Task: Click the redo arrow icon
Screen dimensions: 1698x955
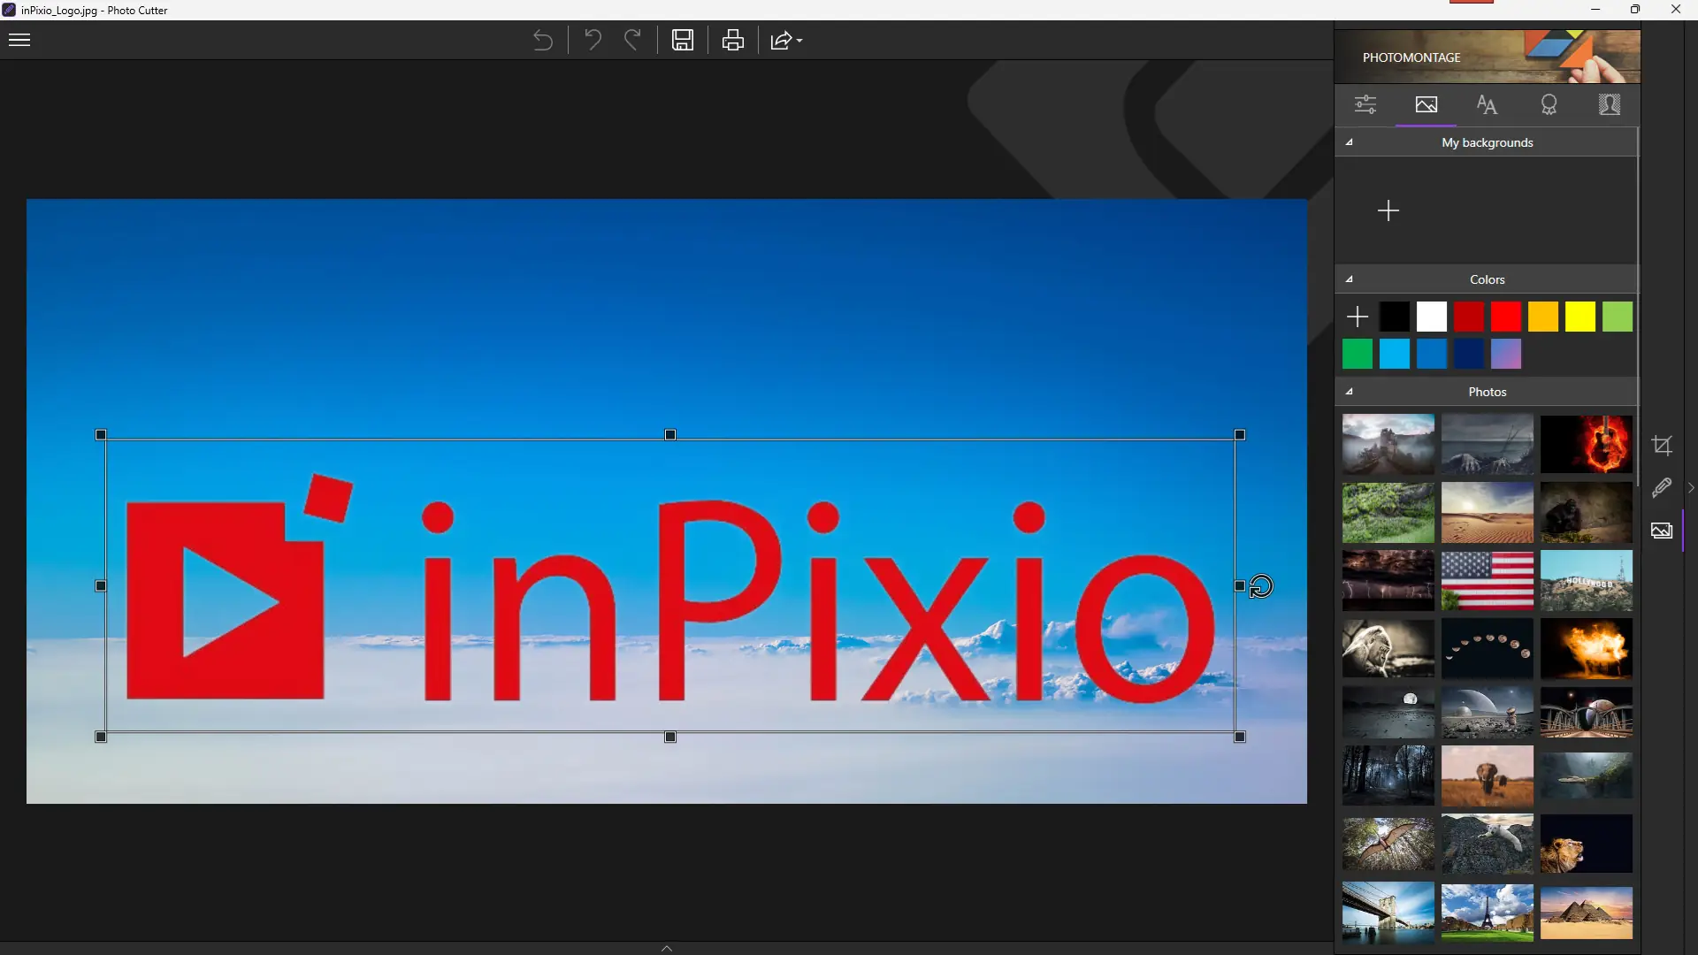Action: click(x=632, y=40)
